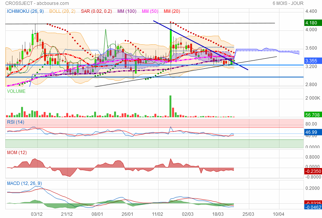Click the blue 3.355 last price tag
Viewport: 322px width, 218px height.
click(x=313, y=61)
